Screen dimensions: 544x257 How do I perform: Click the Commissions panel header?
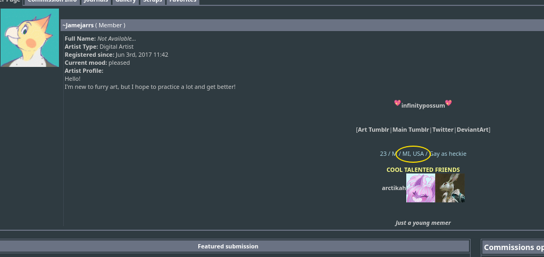[x=513, y=247]
